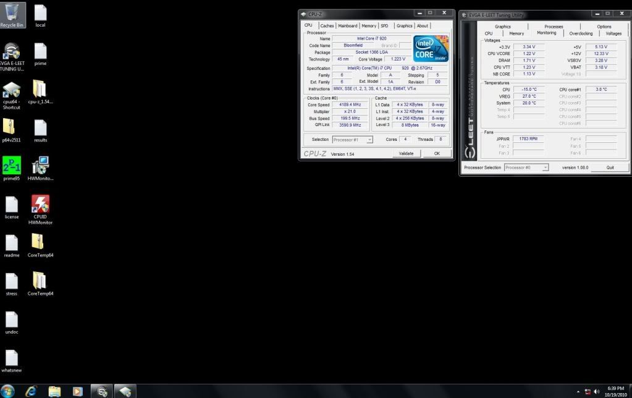This screenshot has height=398, width=632.
Task: Switch to CPU-Z via its taskbar button
Action: [125, 391]
